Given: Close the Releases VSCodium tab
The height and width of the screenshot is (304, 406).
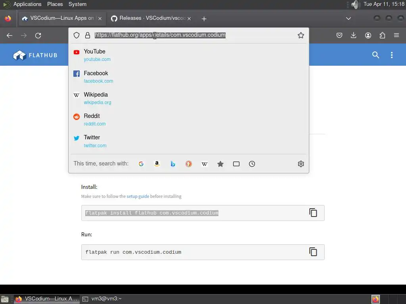Looking at the screenshot, I should tap(189, 19).
